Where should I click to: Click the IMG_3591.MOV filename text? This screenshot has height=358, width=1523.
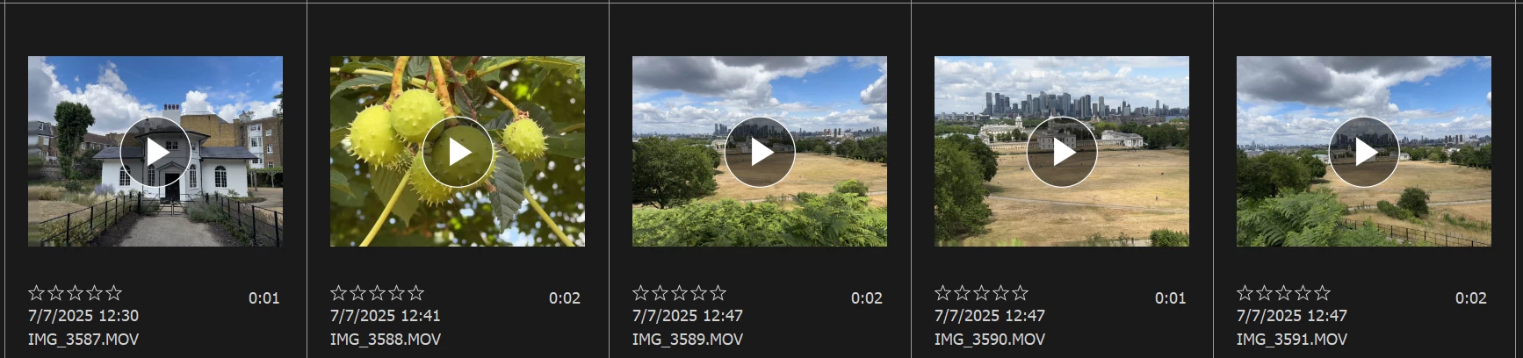click(1292, 339)
